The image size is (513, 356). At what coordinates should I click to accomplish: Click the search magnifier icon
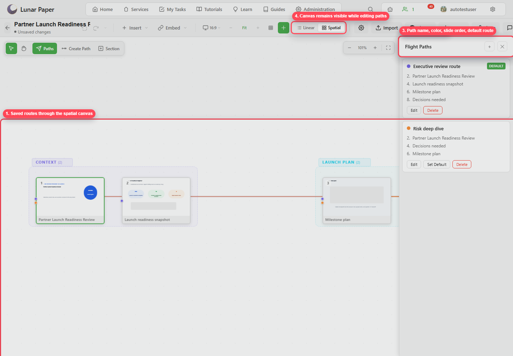point(370,9)
